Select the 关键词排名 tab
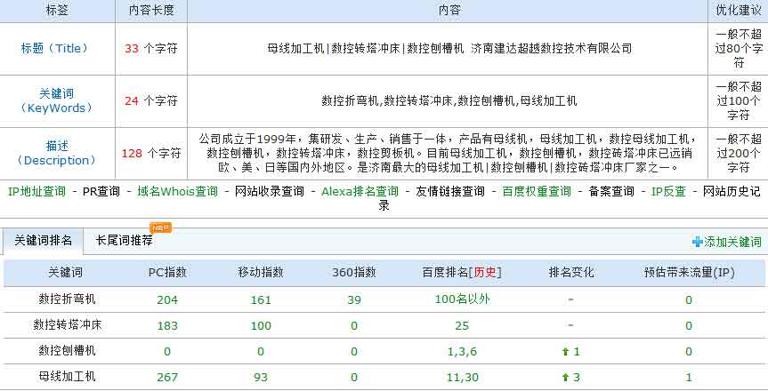Screen dimensions: 768x391 coord(43,240)
